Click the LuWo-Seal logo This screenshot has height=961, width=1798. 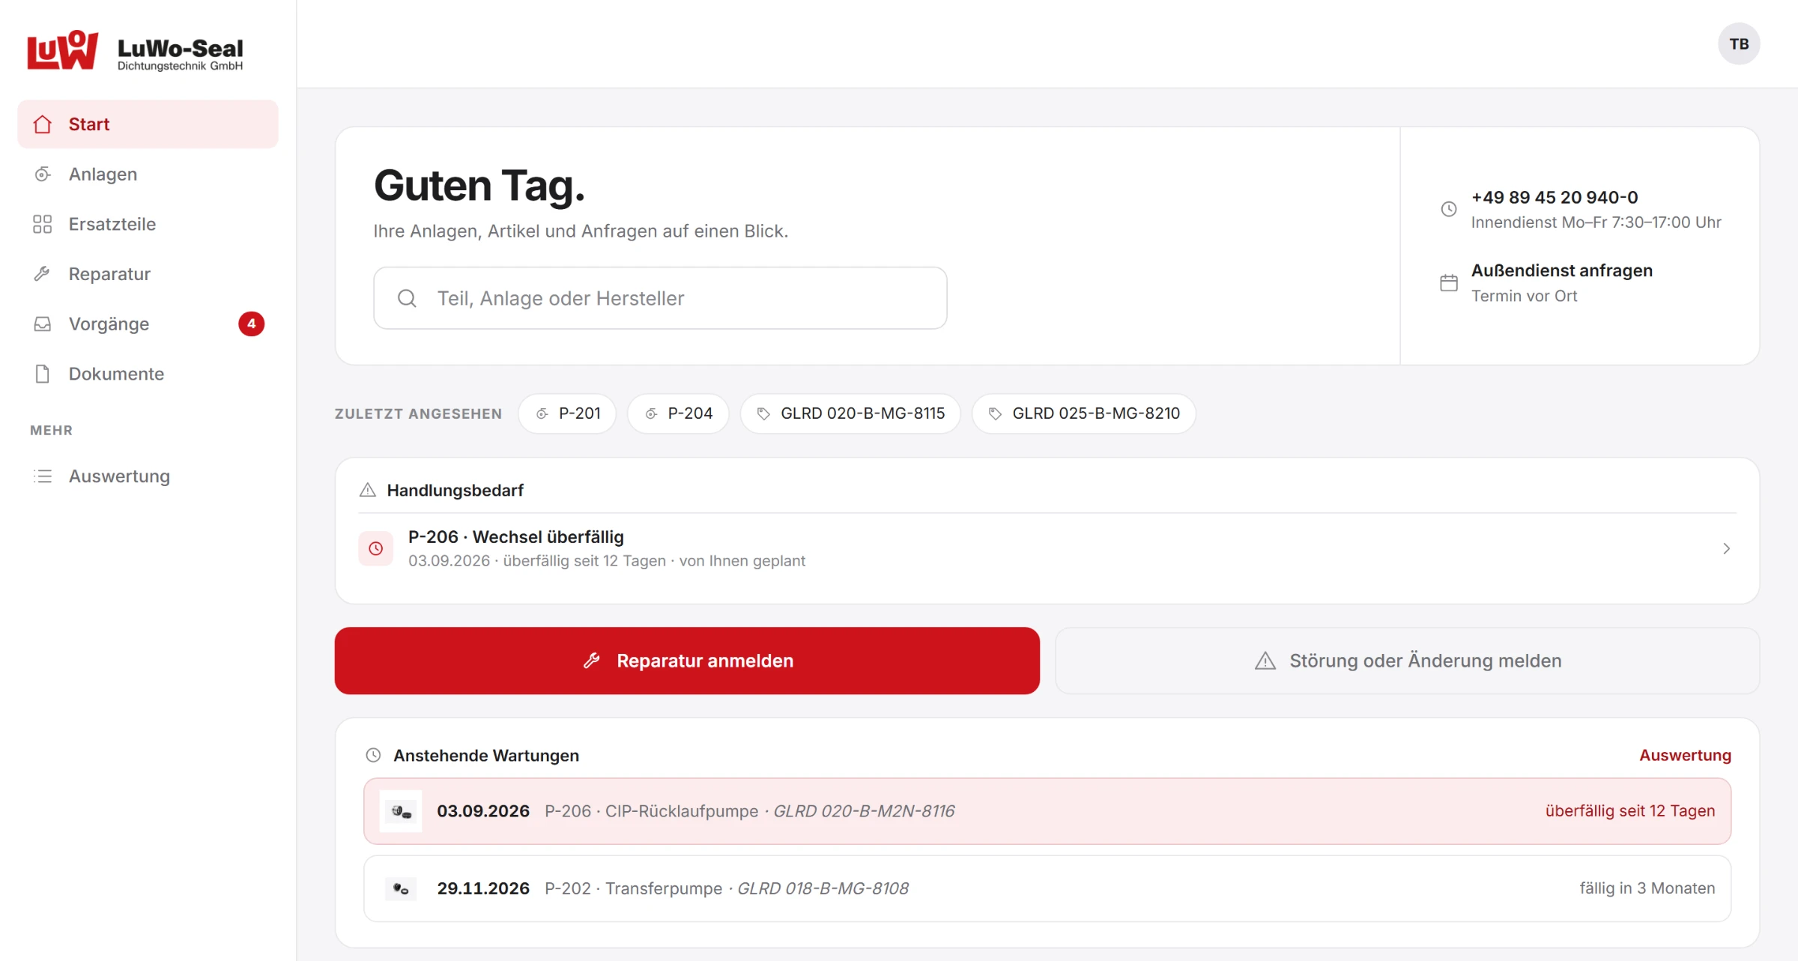[135, 51]
